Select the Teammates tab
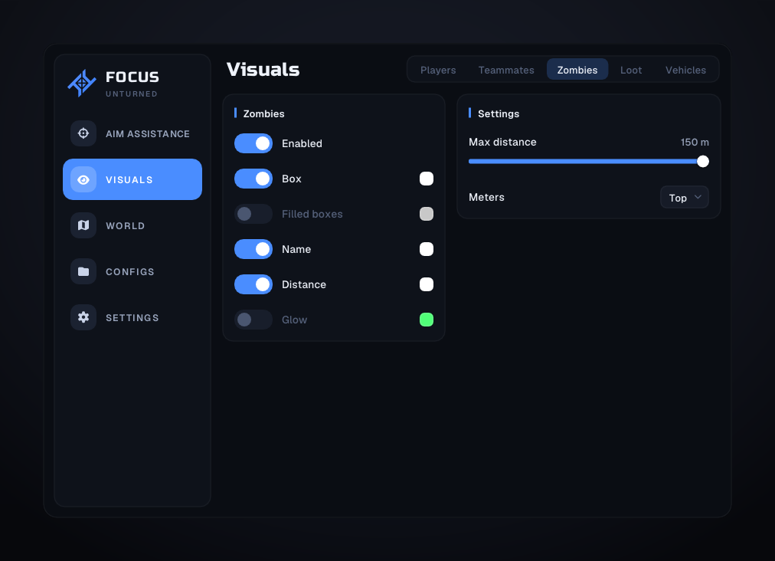 [506, 70]
